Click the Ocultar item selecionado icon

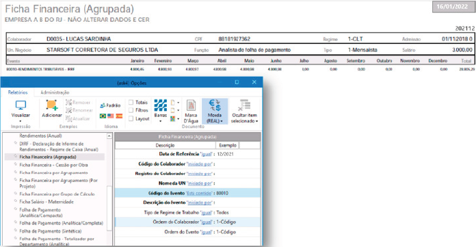click(244, 105)
